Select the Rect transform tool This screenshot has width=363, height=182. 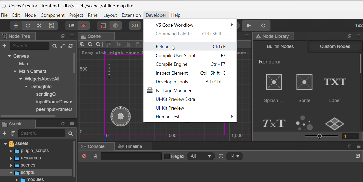point(51,25)
